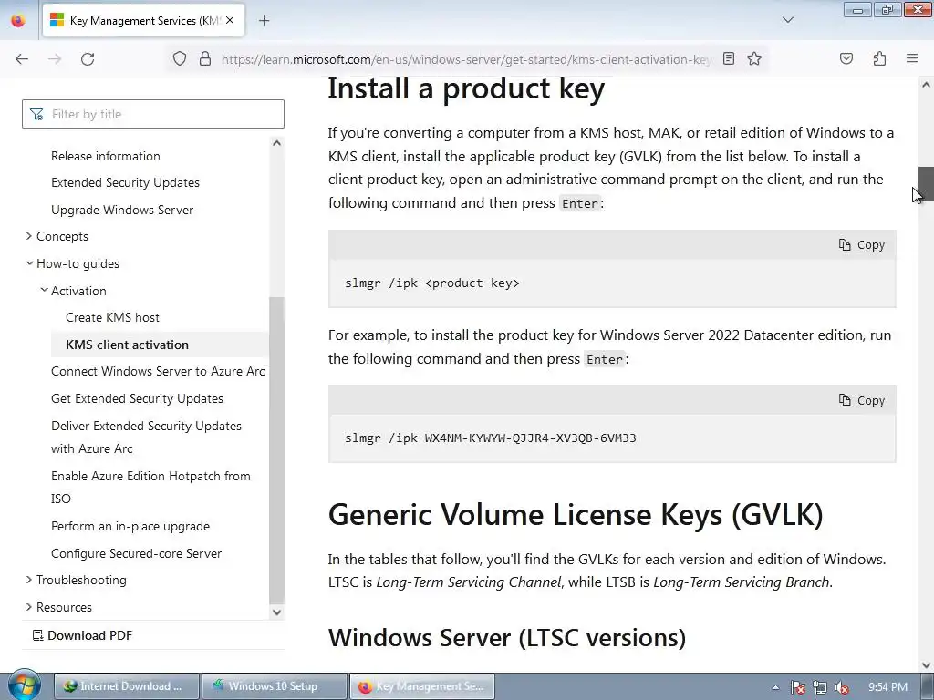Open Upgrade Windows Server sidebar link
Screen dimensions: 934x700
click(x=122, y=211)
